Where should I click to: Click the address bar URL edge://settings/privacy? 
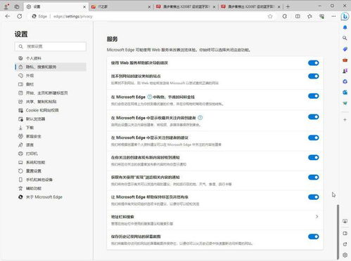(73, 16)
